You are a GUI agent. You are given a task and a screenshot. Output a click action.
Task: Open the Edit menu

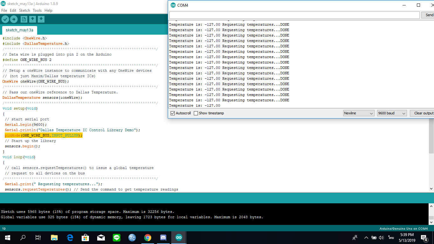point(13,10)
